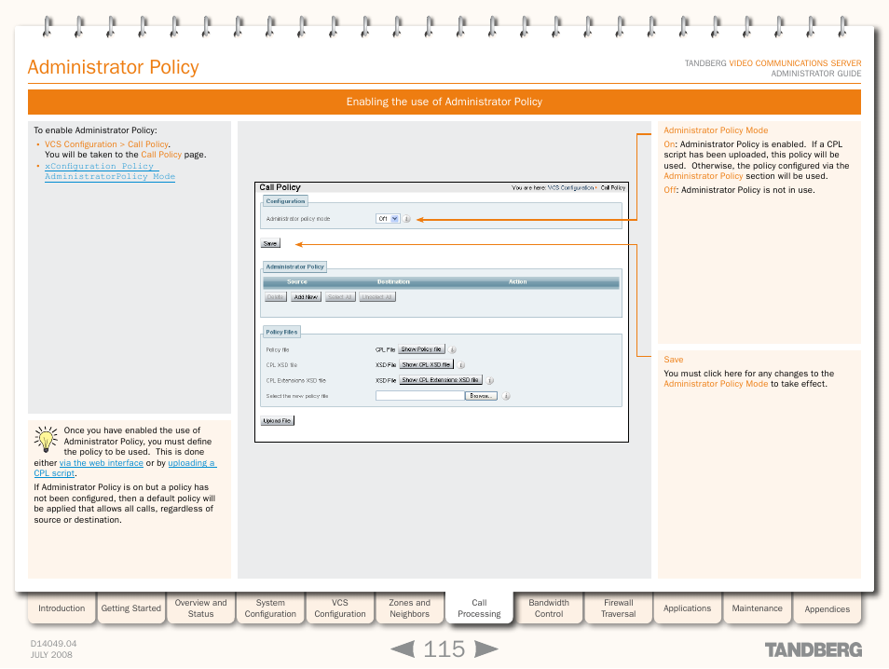Click the Action column header
The width and height of the screenshot is (889, 669).
pyautogui.click(x=517, y=281)
